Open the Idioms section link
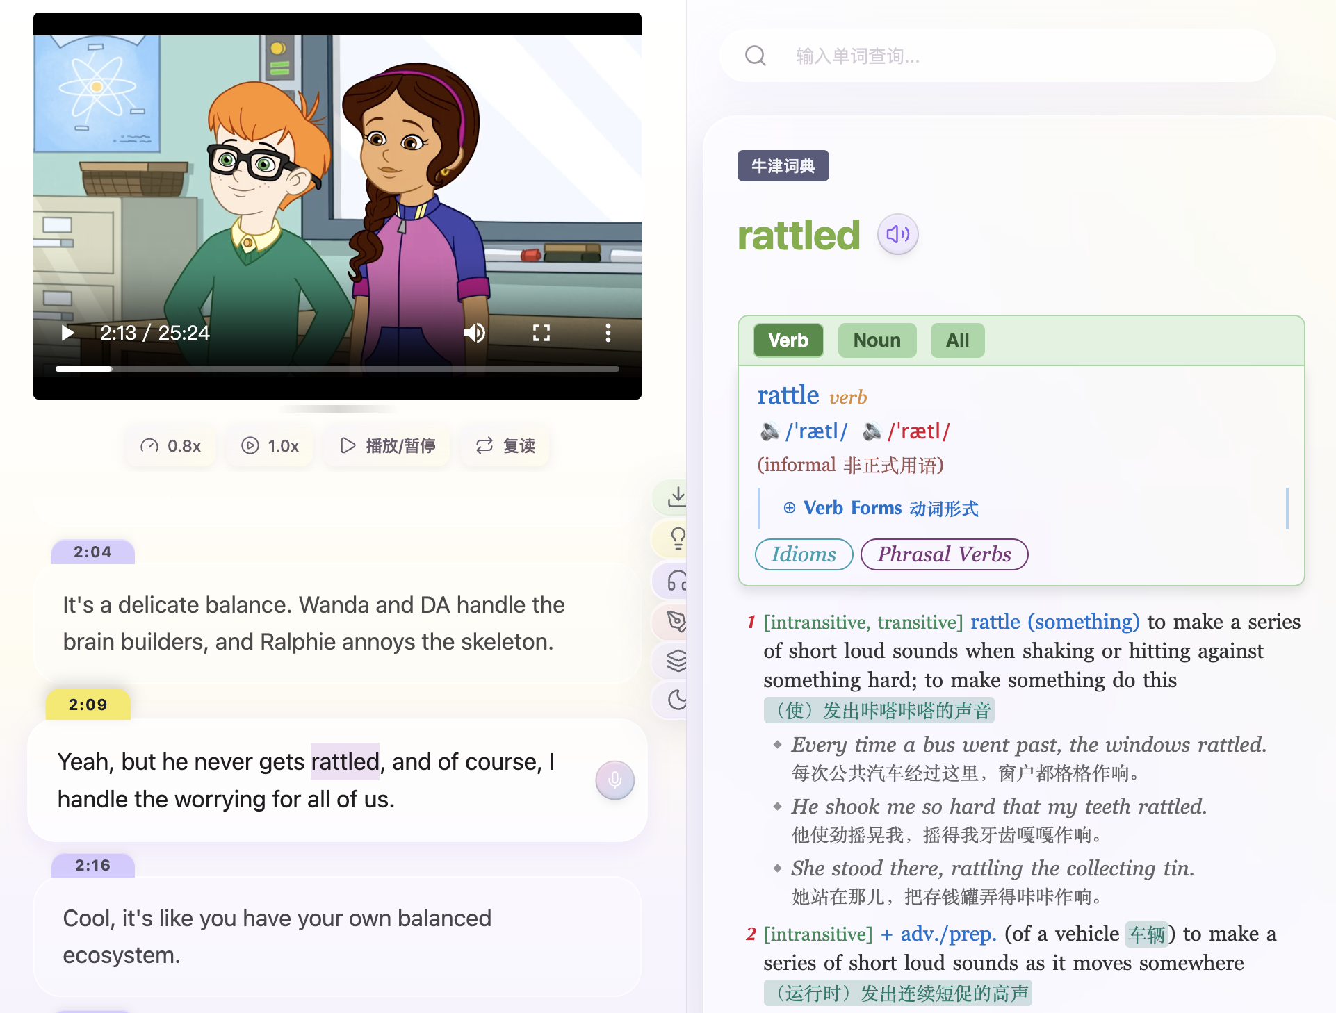 click(x=804, y=554)
